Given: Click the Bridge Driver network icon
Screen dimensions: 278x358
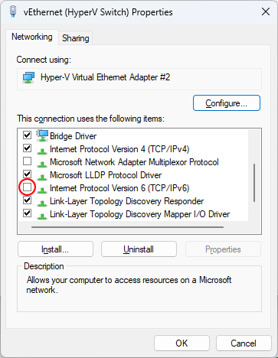Looking at the screenshot, I should tap(42, 135).
